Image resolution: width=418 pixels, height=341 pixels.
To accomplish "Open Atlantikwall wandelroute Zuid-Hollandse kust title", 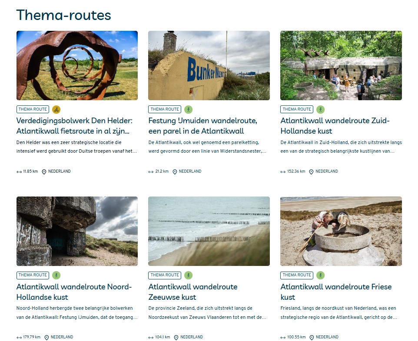I will click(335, 126).
